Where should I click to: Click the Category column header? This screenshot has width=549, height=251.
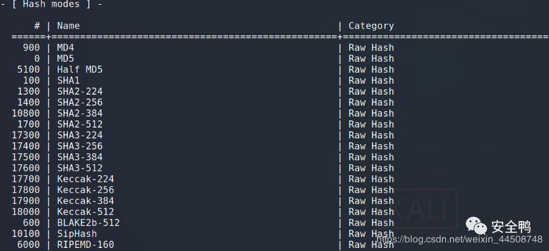371,26
